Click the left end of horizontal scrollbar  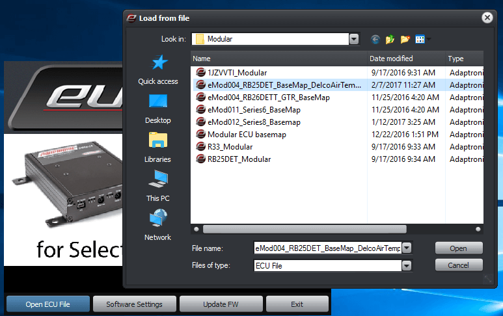tap(197, 229)
